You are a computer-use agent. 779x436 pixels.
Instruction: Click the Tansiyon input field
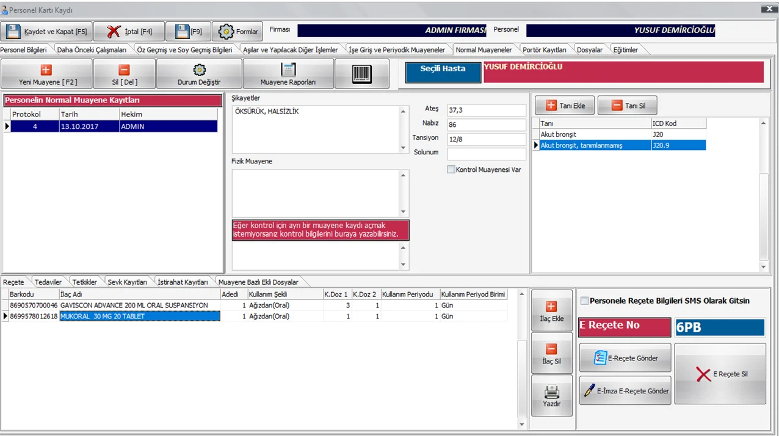(x=486, y=140)
